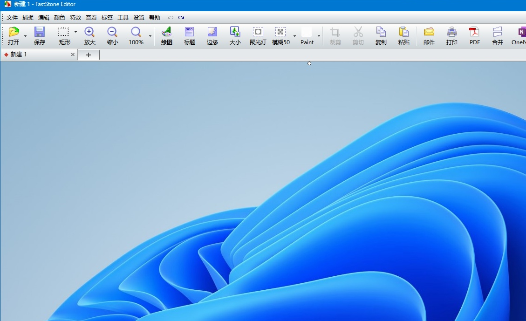
Task: Click the 放大 (Zoom in) magnifier
Action: [x=89, y=32]
